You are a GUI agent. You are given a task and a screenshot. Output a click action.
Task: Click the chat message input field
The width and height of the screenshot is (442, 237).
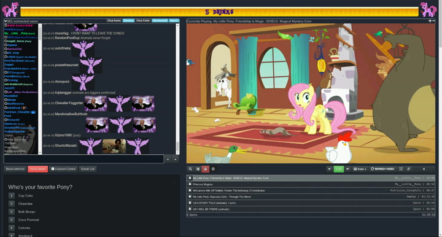pos(83,159)
